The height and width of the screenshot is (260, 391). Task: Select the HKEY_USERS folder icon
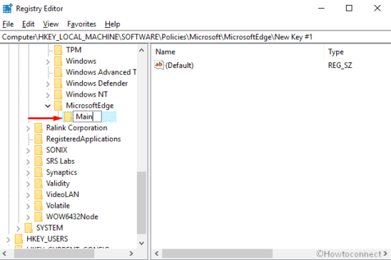click(x=19, y=239)
